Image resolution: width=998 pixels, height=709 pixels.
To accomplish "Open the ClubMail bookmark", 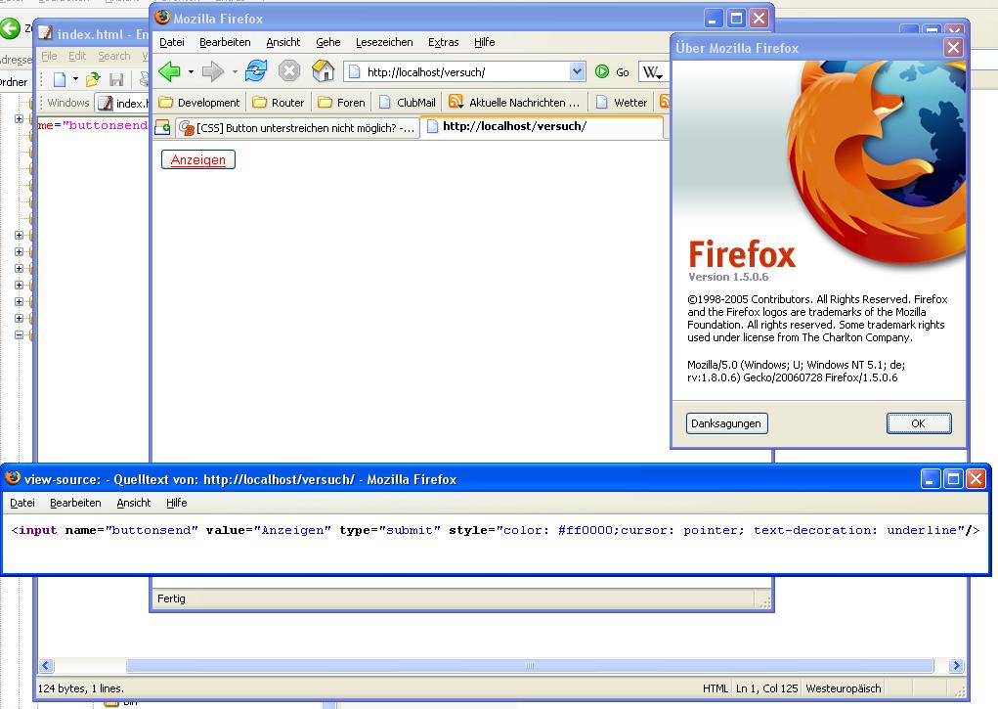I will coord(408,103).
